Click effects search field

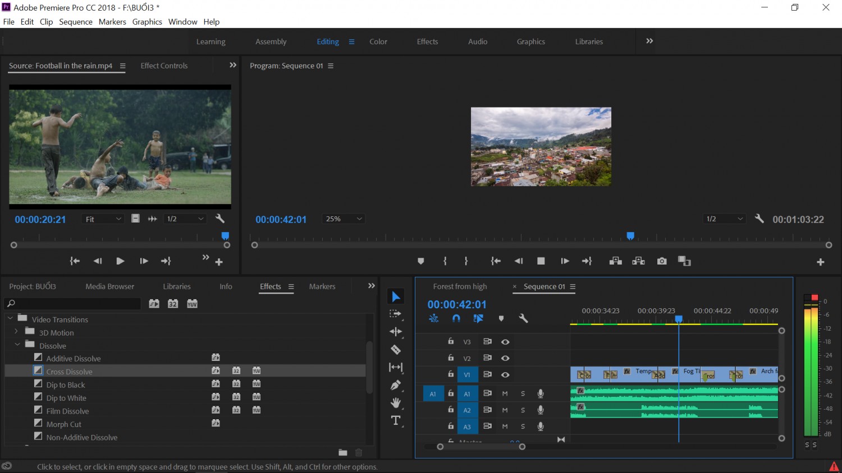point(73,304)
